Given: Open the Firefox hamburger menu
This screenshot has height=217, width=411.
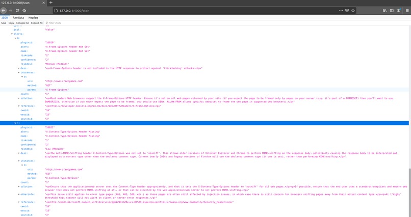Looking at the screenshot, I should pos(407,11).
